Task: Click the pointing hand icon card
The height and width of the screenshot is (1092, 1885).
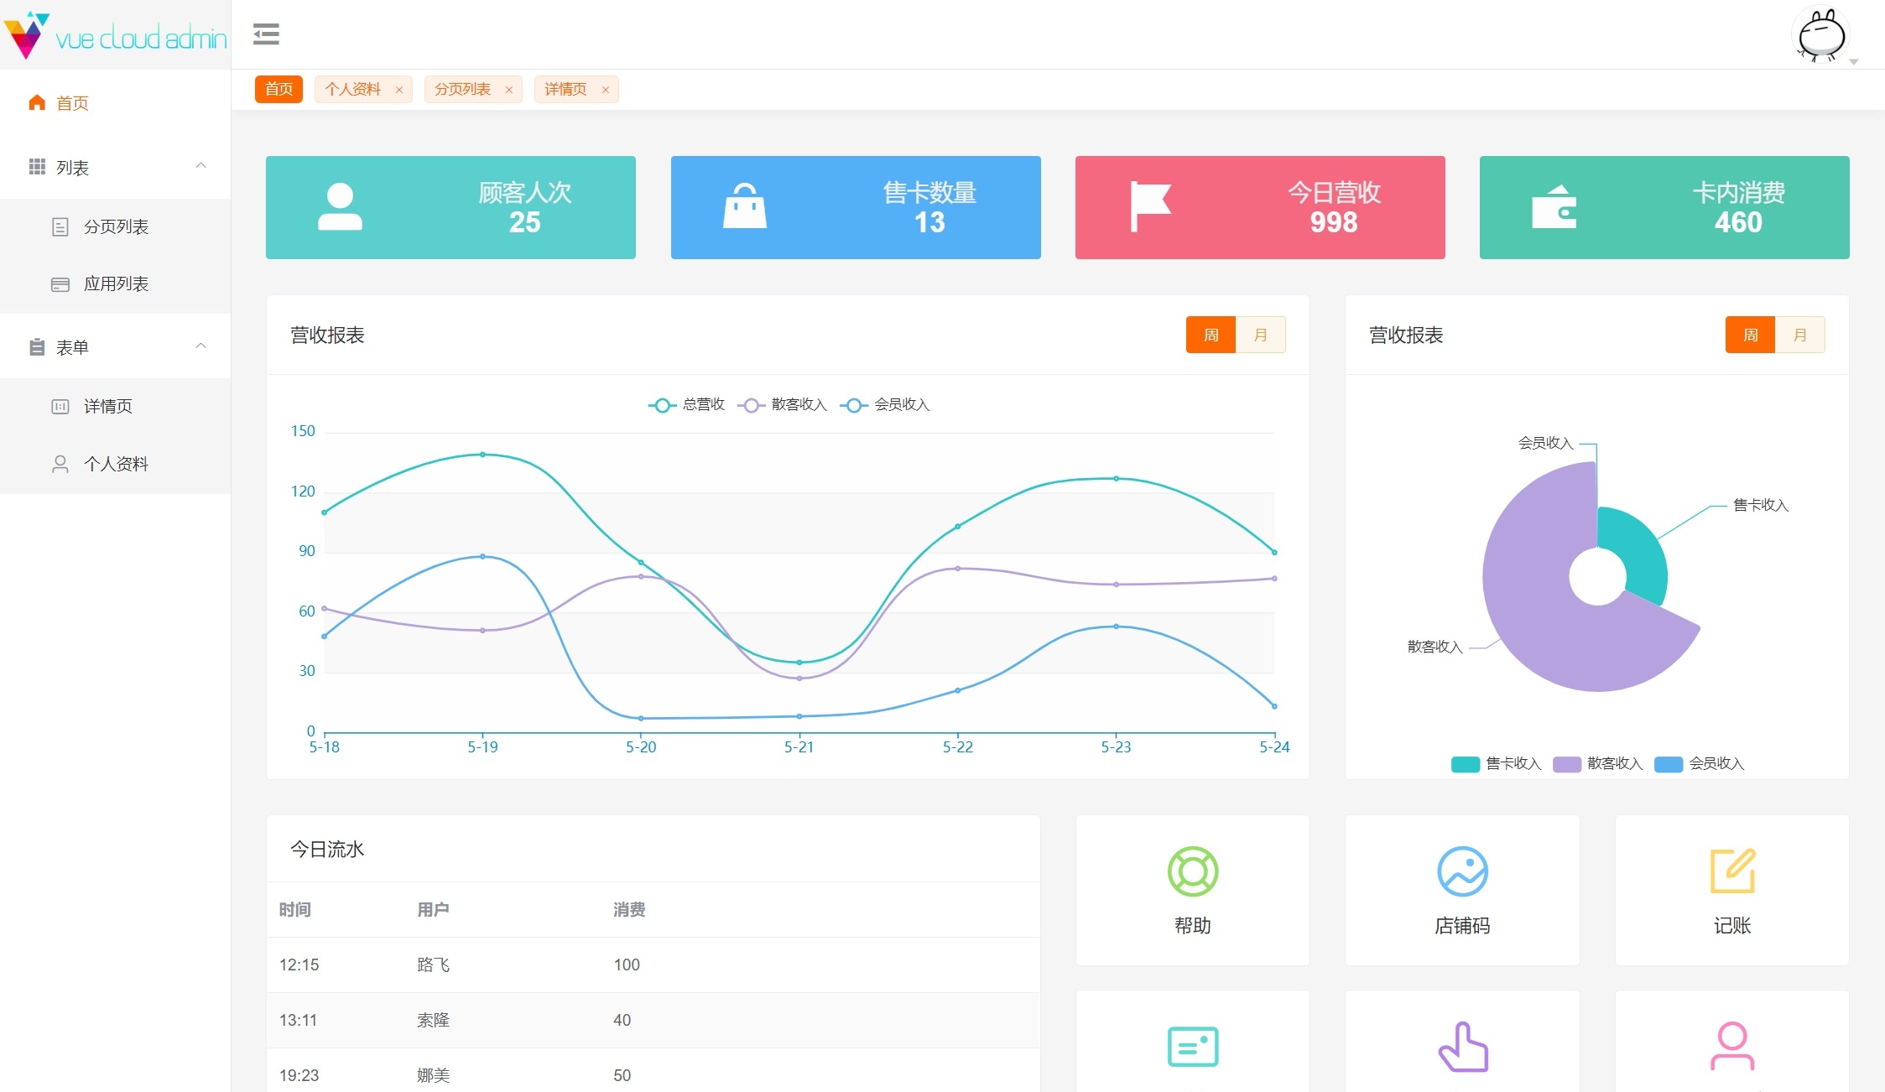Action: tap(1462, 1047)
